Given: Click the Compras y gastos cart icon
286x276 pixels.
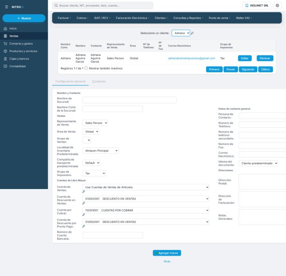Looking at the screenshot, I should coord(5,44).
